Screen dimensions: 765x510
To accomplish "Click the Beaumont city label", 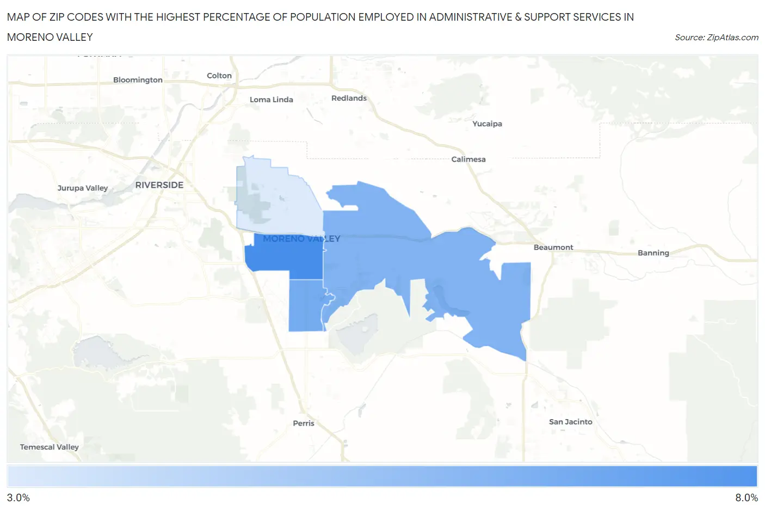I will pyautogui.click(x=553, y=247).
